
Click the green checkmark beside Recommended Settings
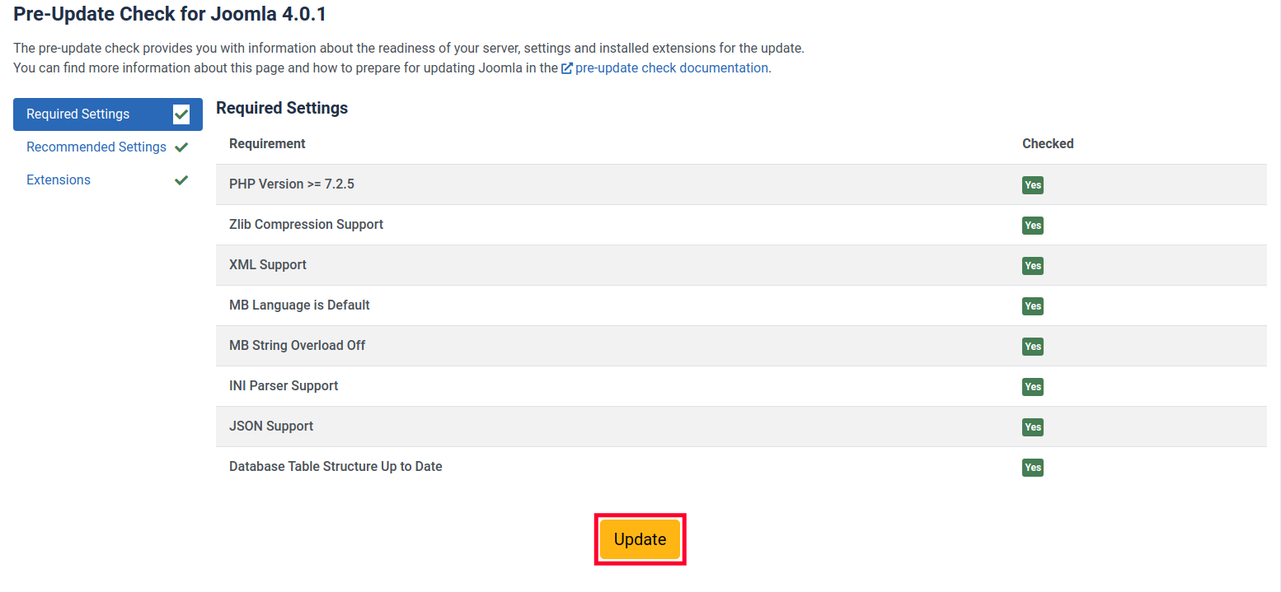tap(181, 147)
